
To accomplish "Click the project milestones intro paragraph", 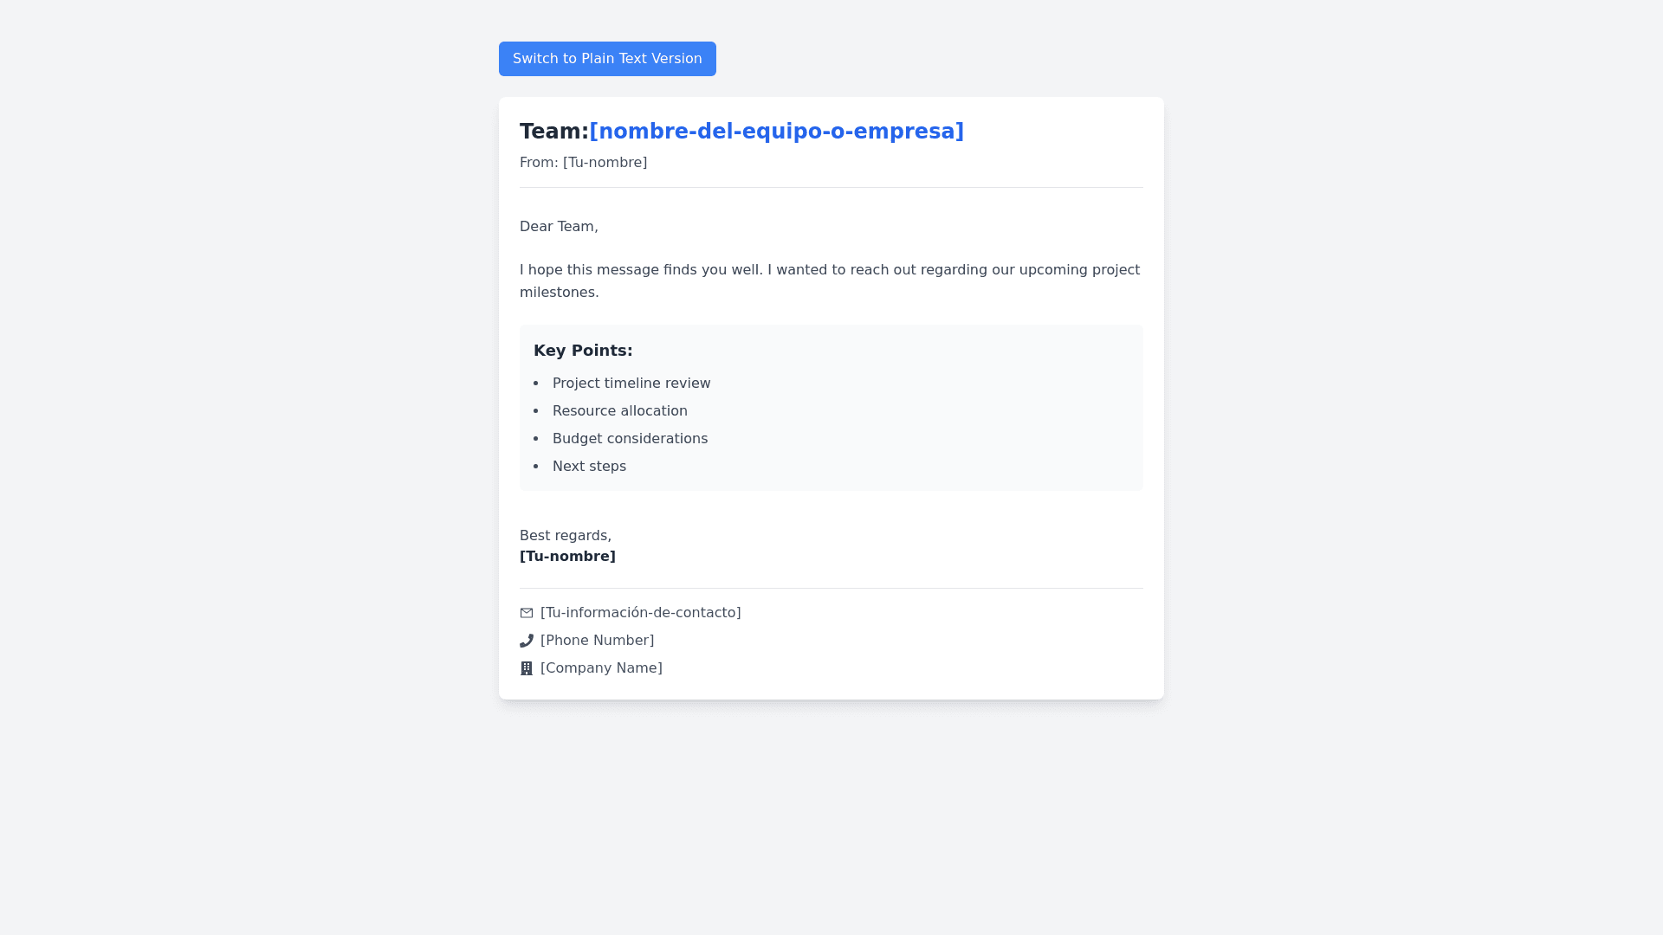I will [830, 280].
